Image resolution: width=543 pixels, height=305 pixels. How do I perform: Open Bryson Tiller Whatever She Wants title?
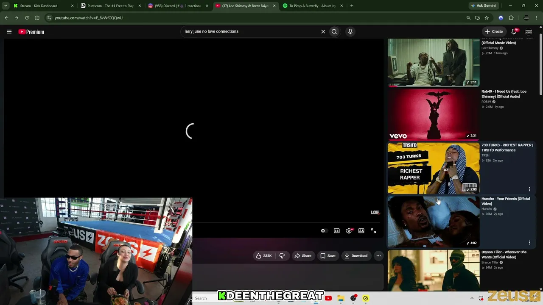pos(504,255)
